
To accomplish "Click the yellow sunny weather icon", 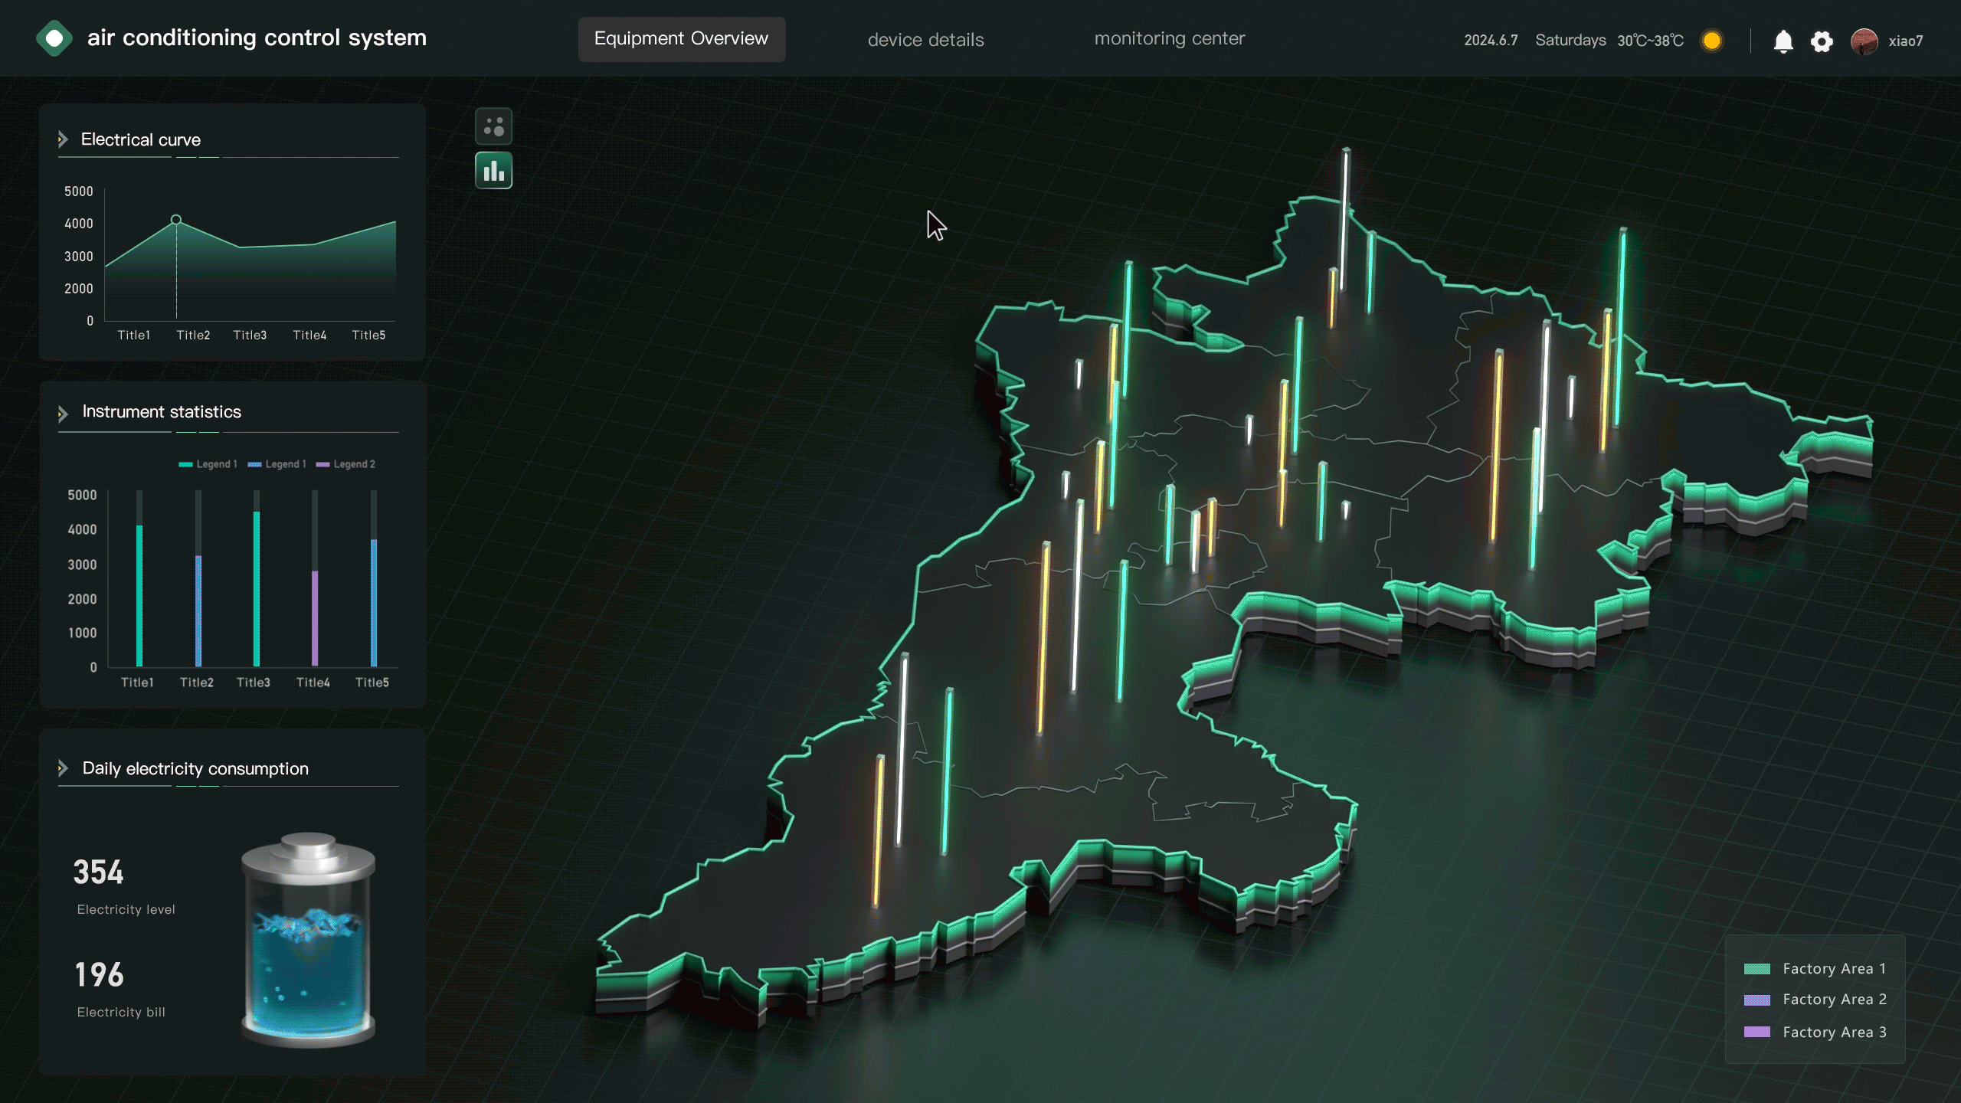I will 1712,41.
